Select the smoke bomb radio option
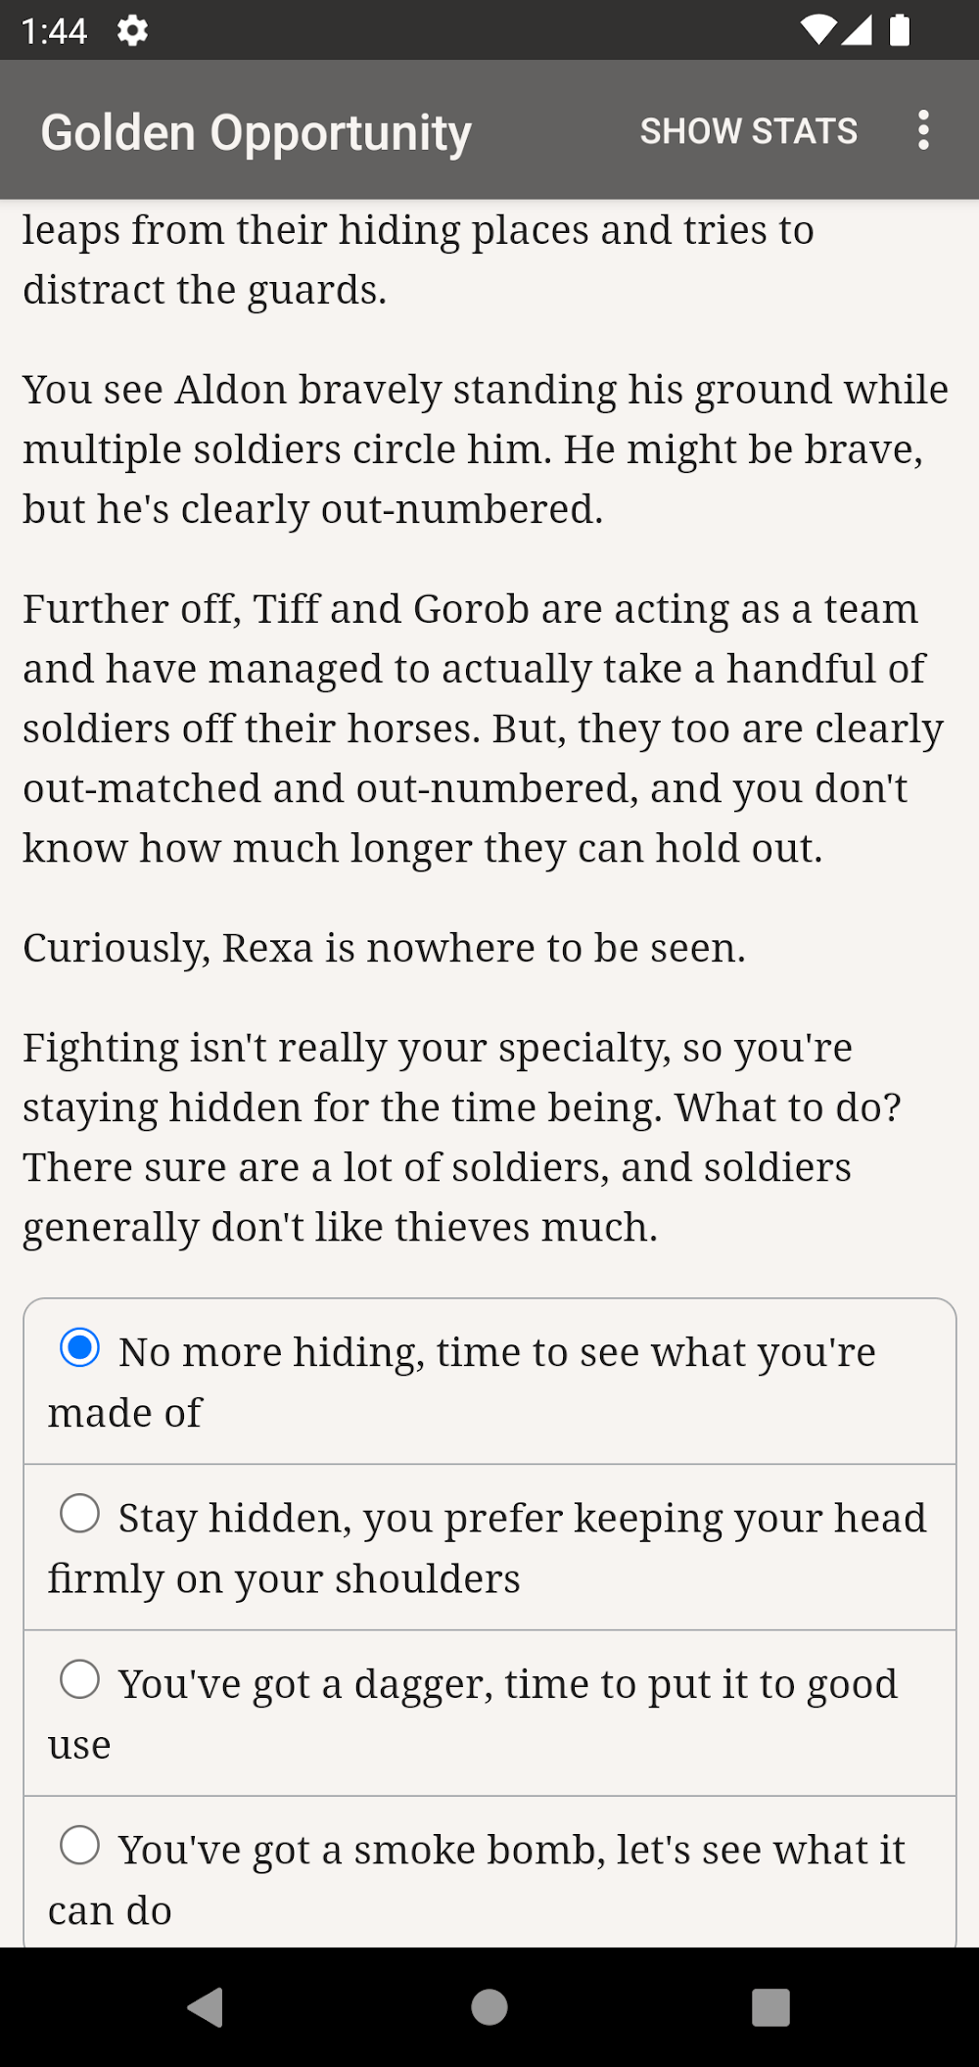The image size is (979, 2067). point(80,1846)
